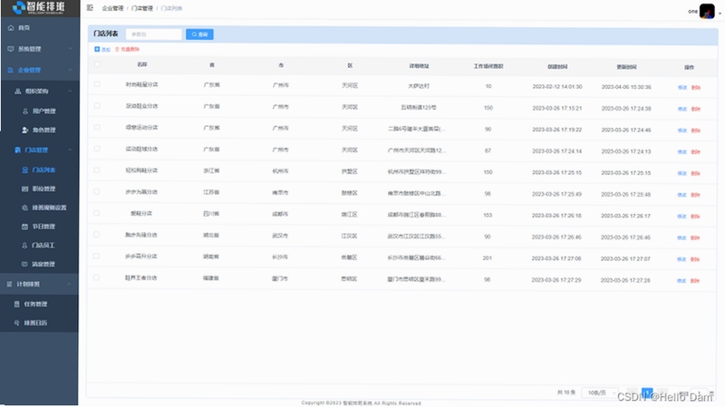Click the 排班日历 icon
The width and height of the screenshot is (725, 407).
pyautogui.click(x=17, y=323)
